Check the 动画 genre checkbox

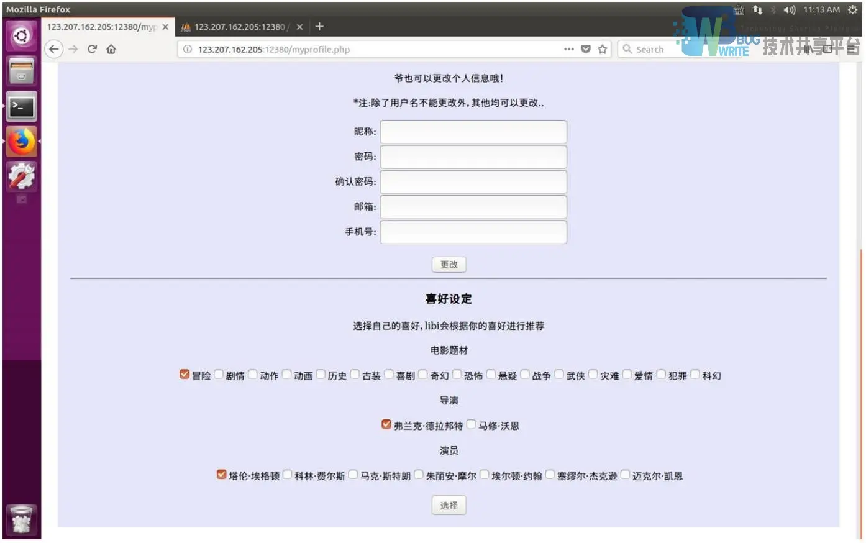[x=287, y=374]
